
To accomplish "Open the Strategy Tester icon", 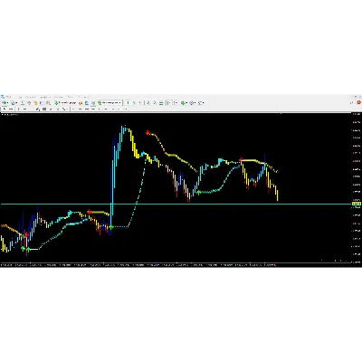I will (x=48, y=103).
